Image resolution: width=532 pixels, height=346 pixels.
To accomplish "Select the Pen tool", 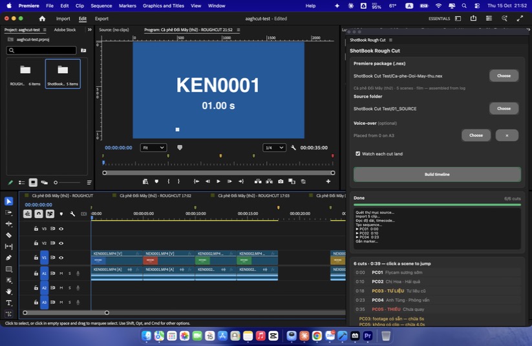I will coord(9,257).
